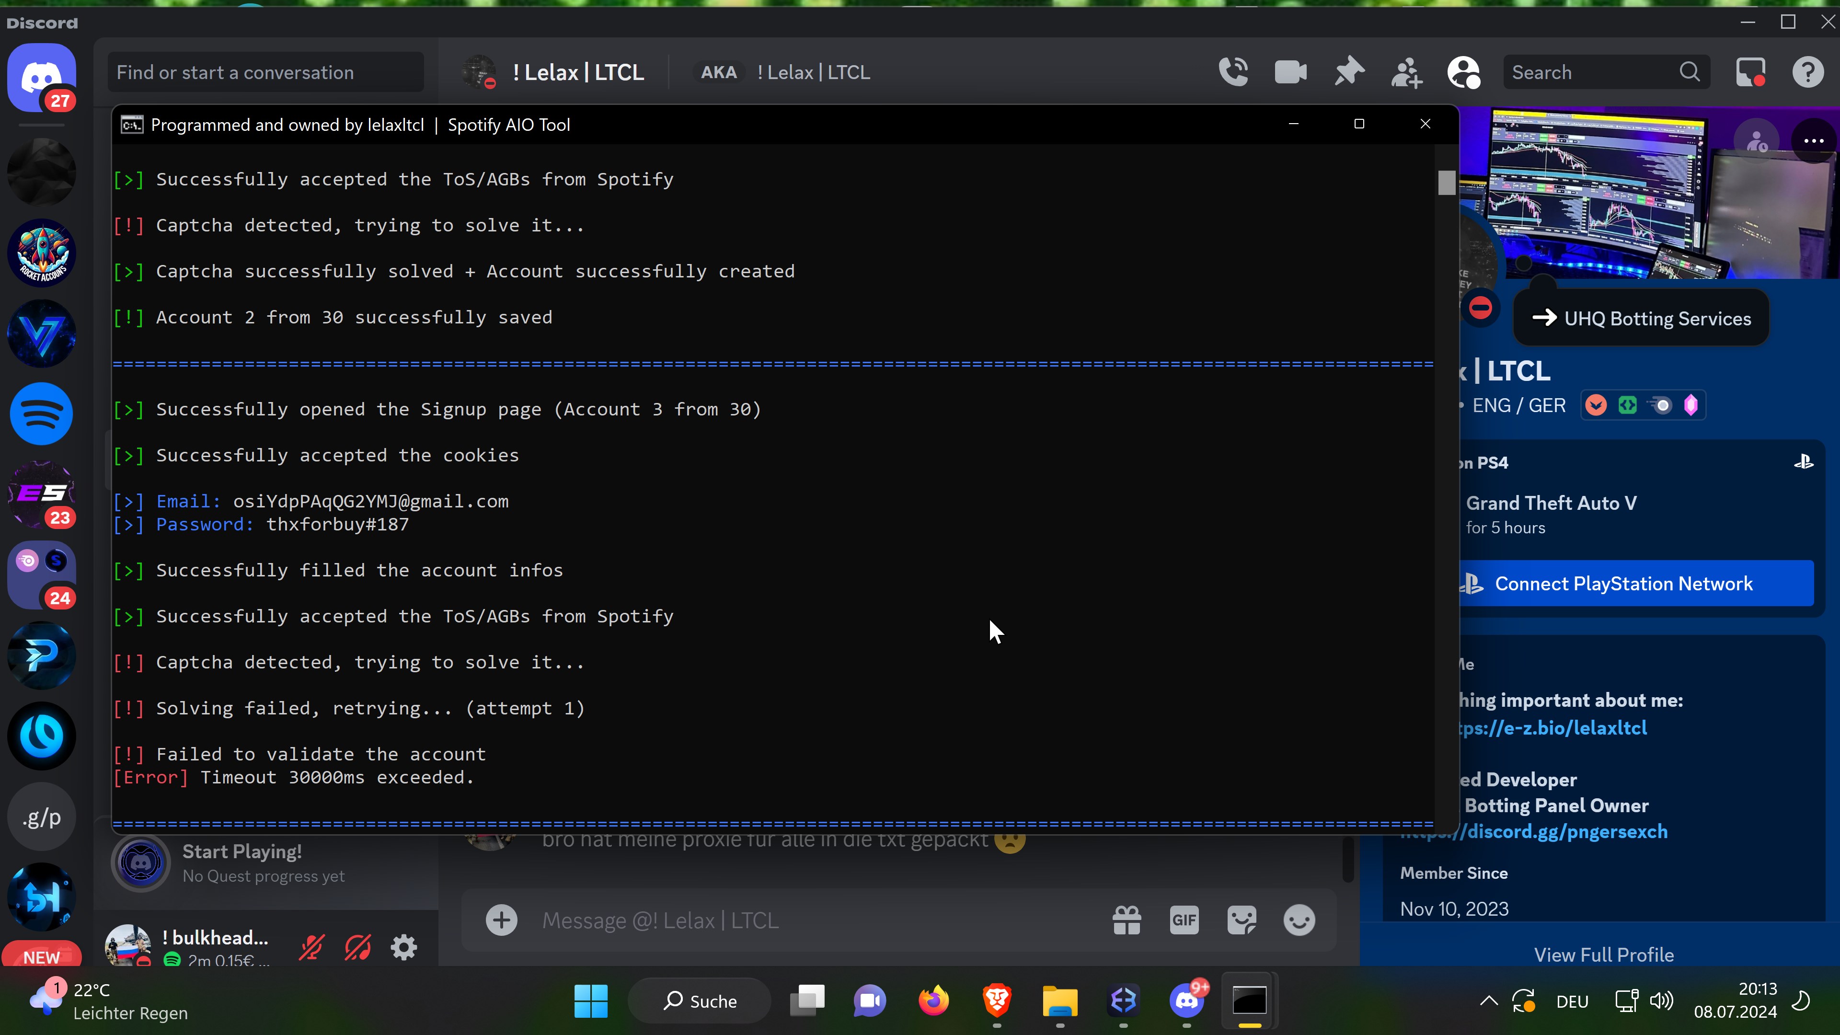The width and height of the screenshot is (1840, 1035).
Task: Toggle headphone deafen
Action: click(x=358, y=947)
